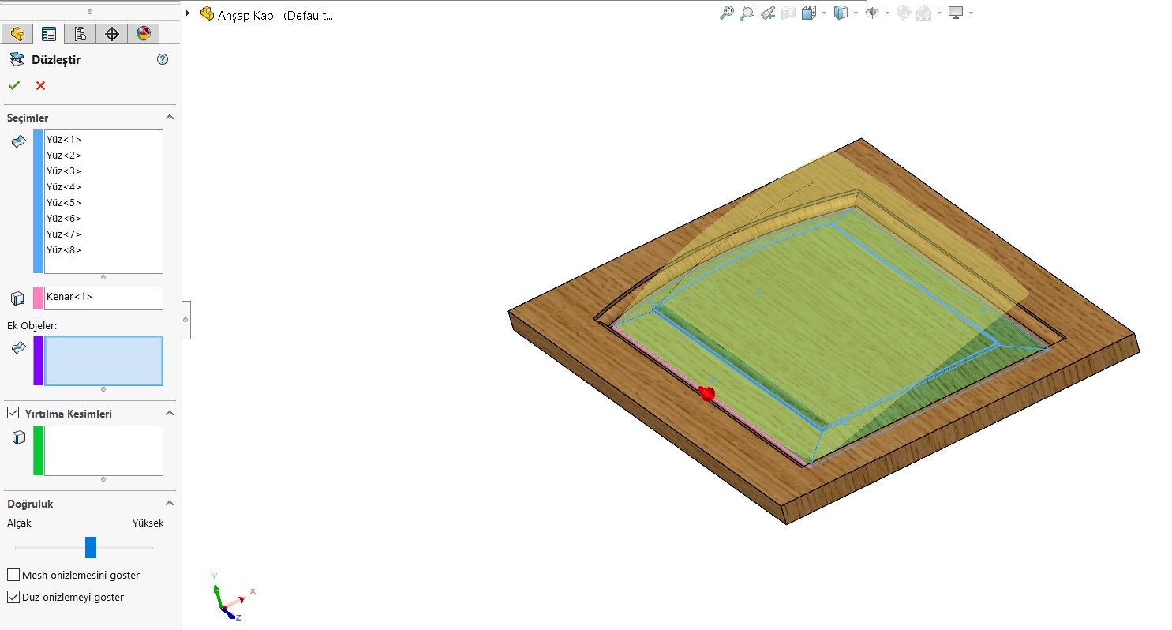The width and height of the screenshot is (1172, 630).
Task: Click the face selection icon beside Yüz list
Action: (x=18, y=141)
